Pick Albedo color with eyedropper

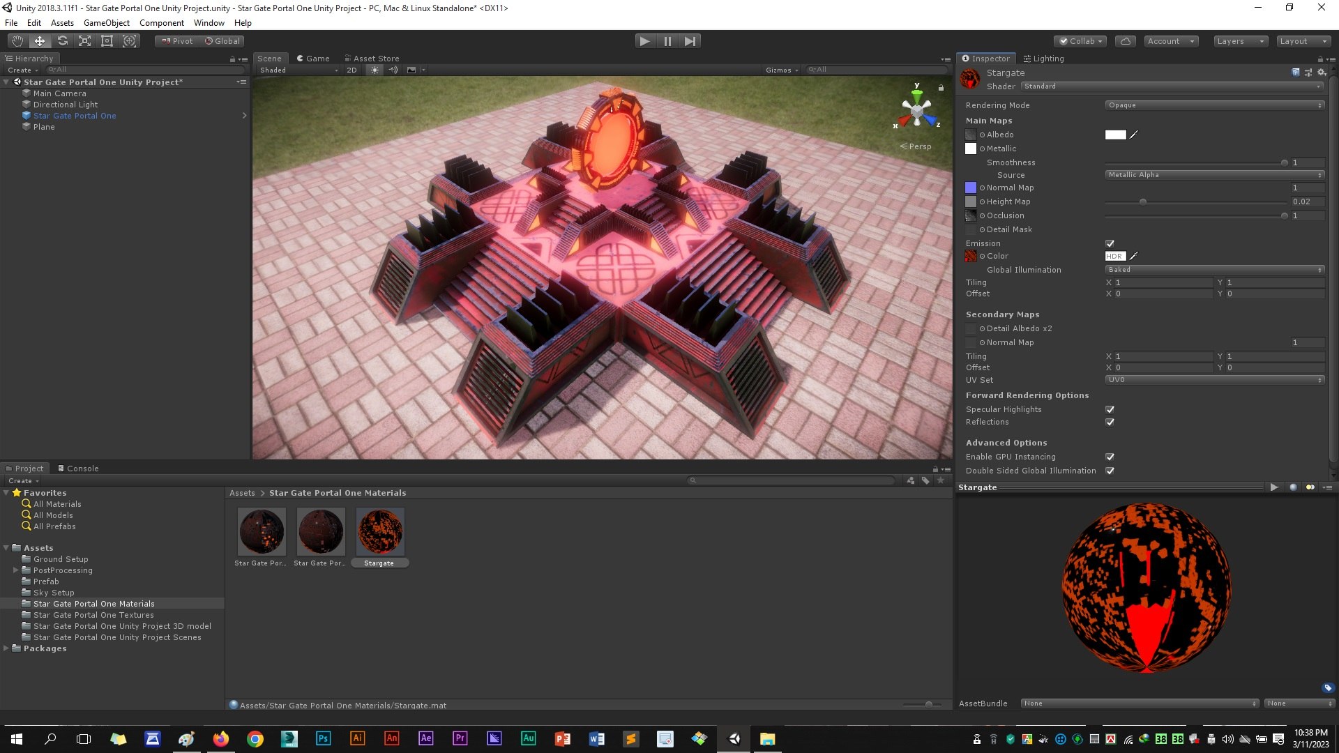coord(1134,135)
